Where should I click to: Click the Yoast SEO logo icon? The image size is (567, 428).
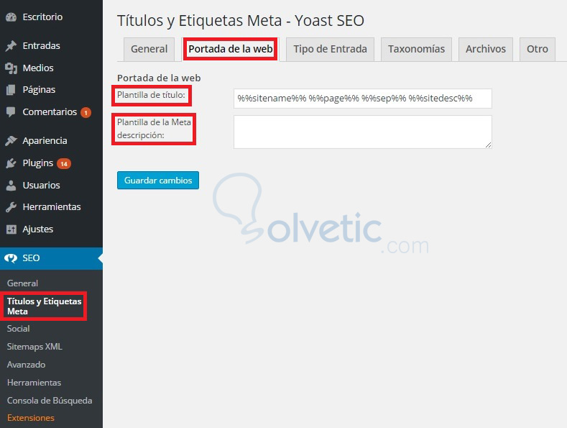click(11, 258)
